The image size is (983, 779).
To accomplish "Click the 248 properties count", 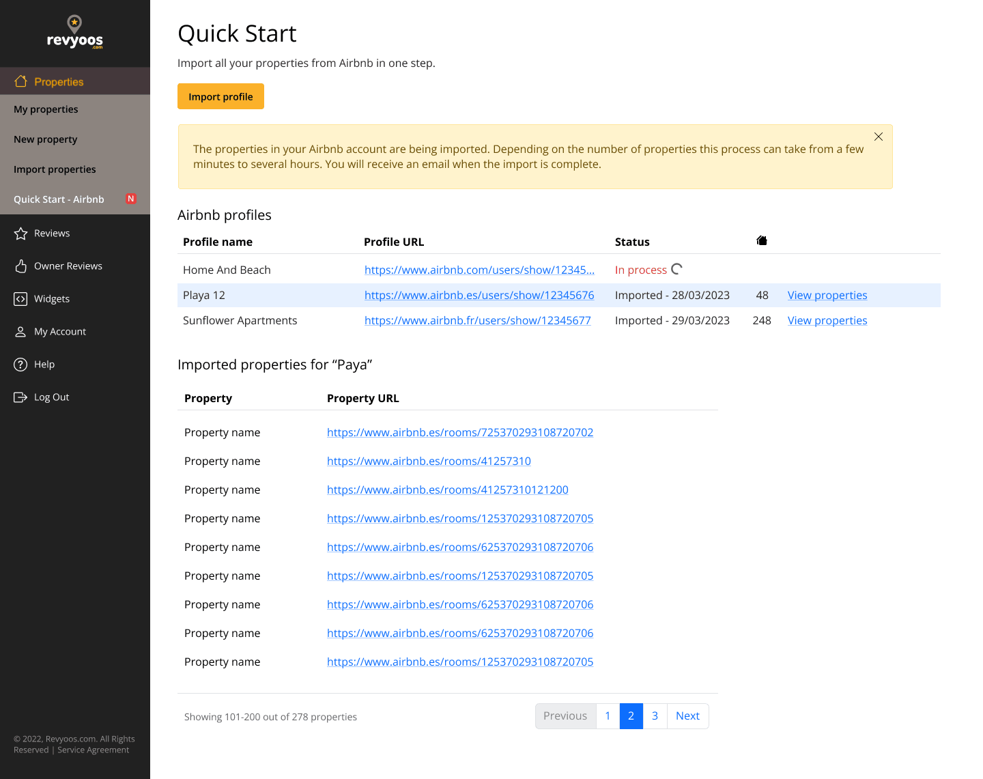I will point(762,320).
